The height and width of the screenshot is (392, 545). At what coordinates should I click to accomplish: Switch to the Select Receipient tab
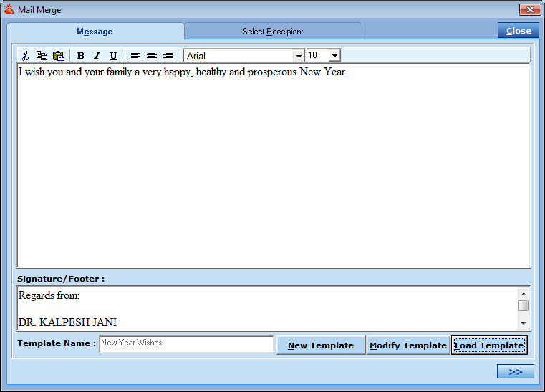click(273, 32)
